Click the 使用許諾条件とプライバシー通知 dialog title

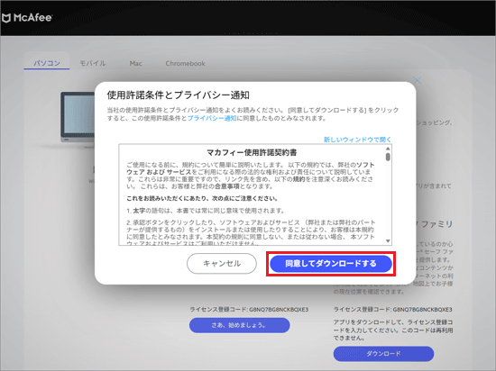[x=179, y=95]
